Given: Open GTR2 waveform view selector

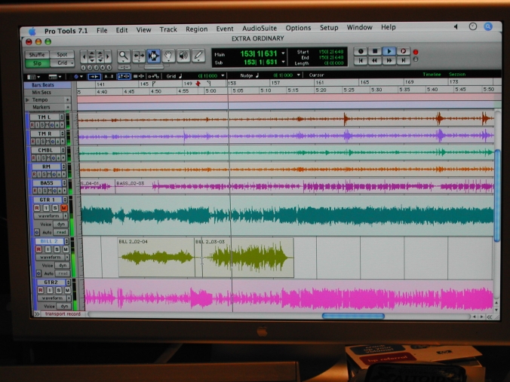Looking at the screenshot, I should coord(54,298).
